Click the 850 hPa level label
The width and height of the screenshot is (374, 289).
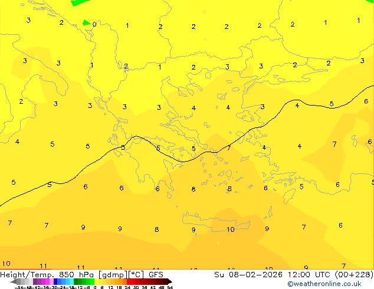[76, 275]
